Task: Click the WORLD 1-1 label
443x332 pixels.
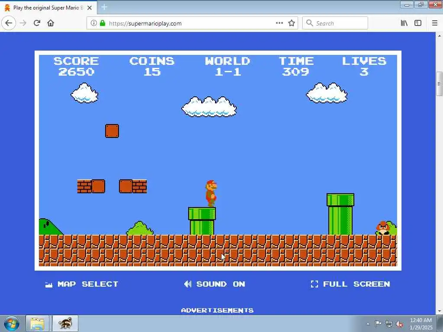Action: click(x=228, y=67)
